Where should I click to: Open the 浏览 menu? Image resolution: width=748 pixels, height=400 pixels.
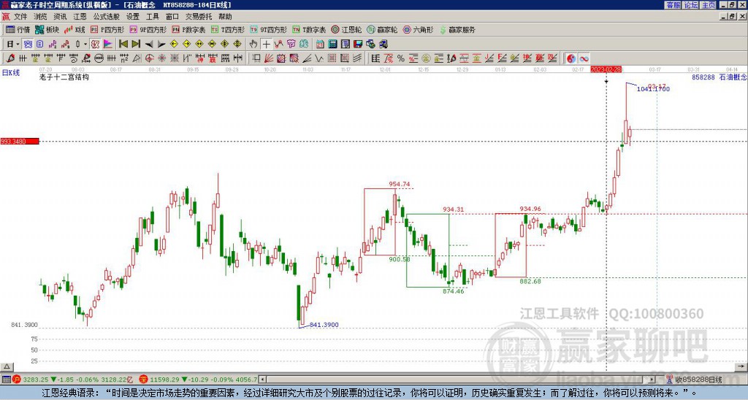point(40,17)
